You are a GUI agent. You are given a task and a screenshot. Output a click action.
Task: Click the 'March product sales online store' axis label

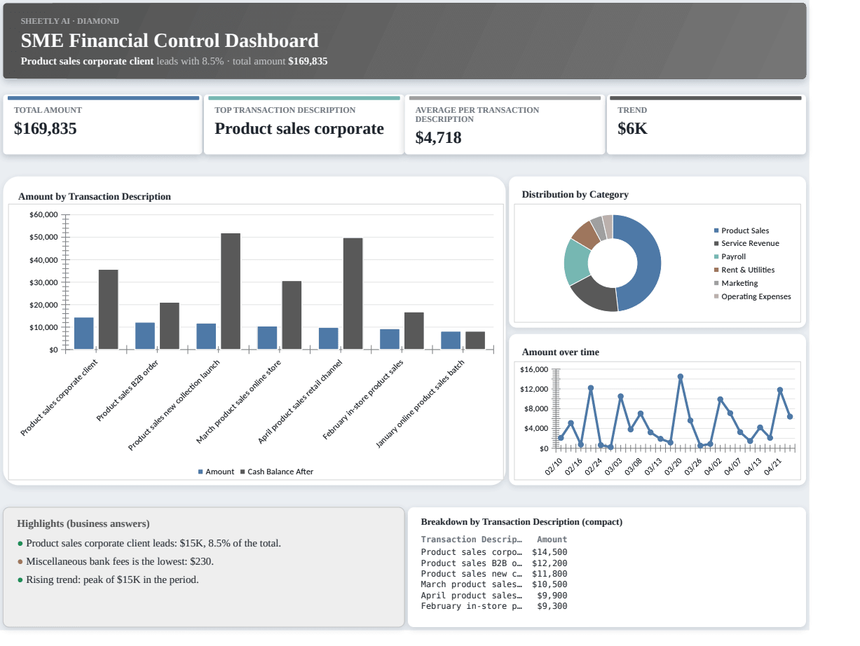point(239,402)
